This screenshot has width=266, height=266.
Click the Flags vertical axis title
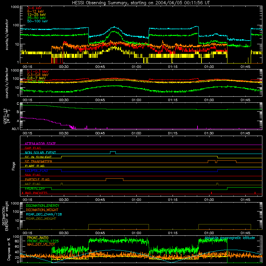point(14,166)
